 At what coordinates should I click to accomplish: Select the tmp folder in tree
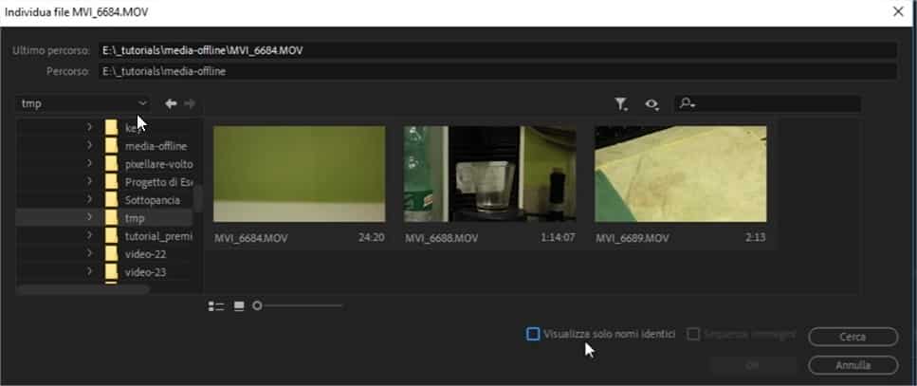pos(134,218)
